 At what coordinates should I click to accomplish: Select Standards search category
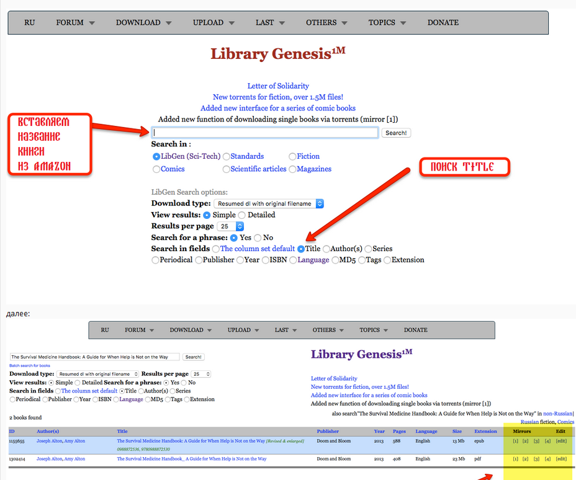[x=227, y=157]
